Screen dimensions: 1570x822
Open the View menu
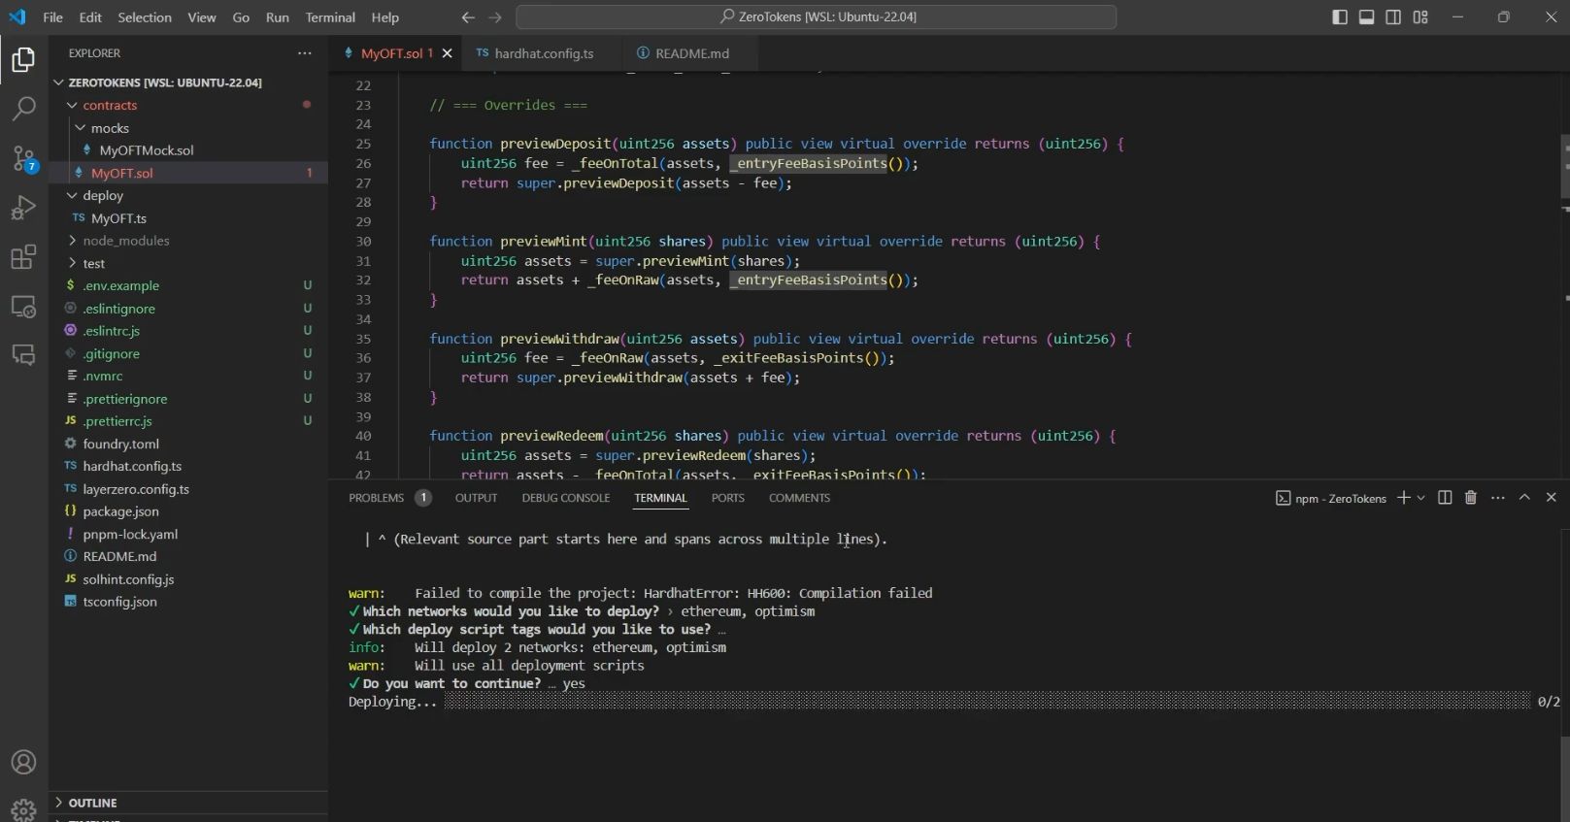point(202,17)
